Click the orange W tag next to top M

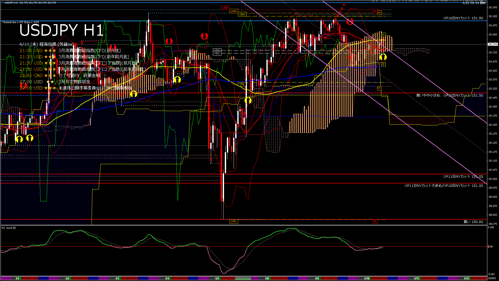tap(379, 13)
